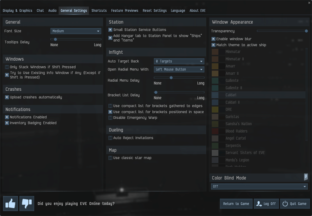Open the Language tab
The width and height of the screenshot is (312, 216).
click(x=178, y=11)
